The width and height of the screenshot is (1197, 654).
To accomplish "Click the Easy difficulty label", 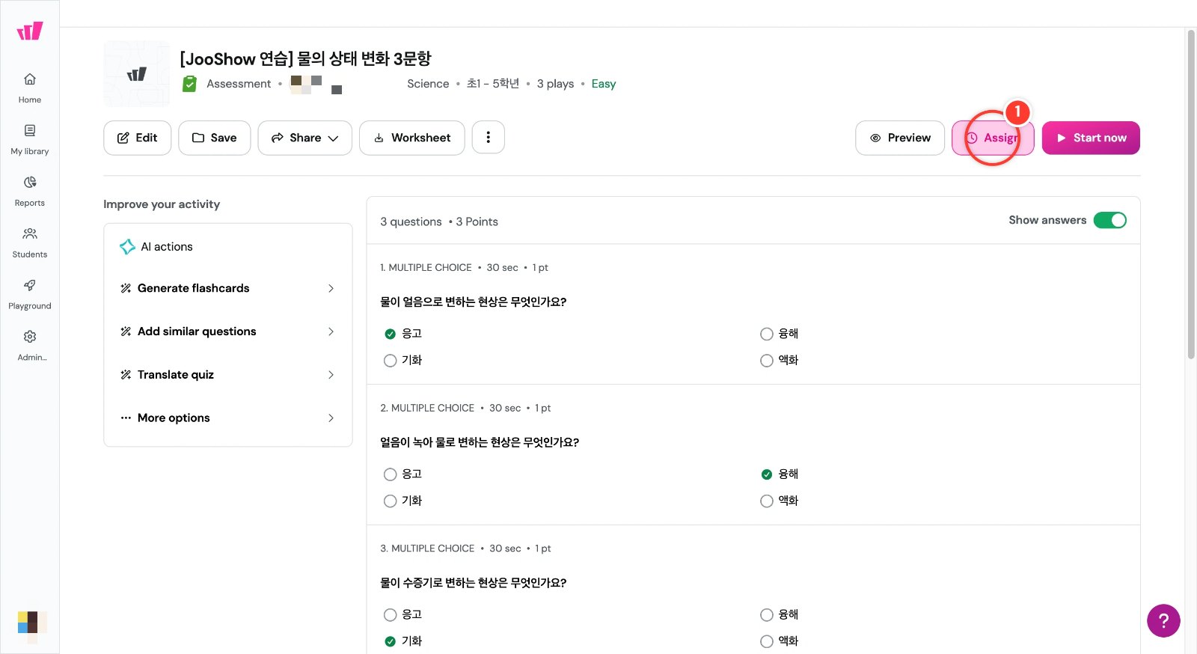I will (x=604, y=84).
